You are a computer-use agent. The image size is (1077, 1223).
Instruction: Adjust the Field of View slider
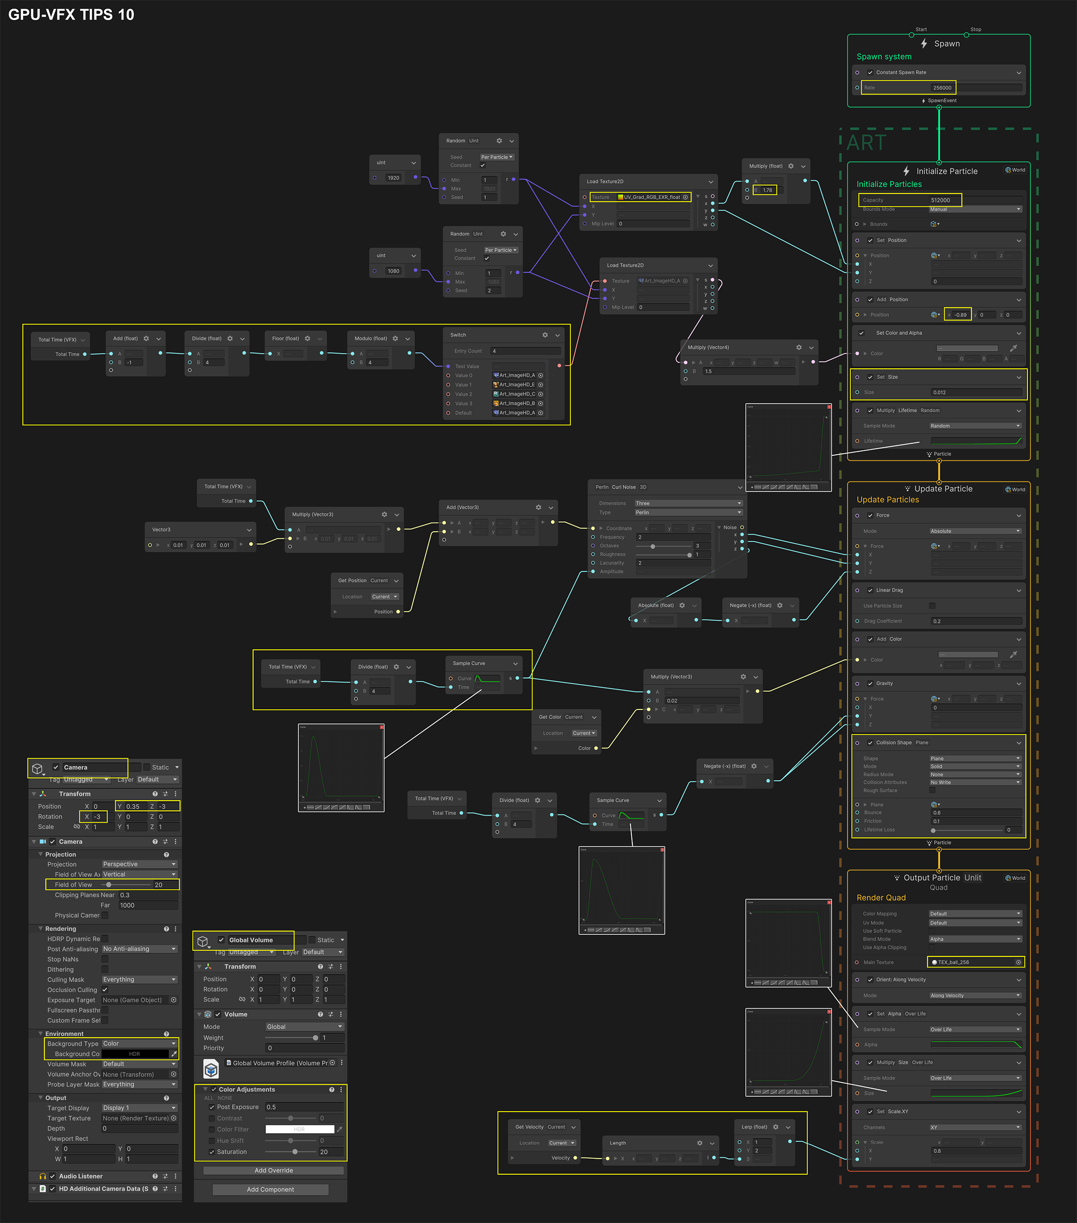[109, 884]
